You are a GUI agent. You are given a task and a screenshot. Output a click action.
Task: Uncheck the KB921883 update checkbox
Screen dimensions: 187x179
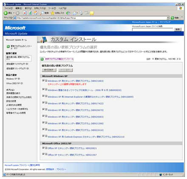click(43, 81)
